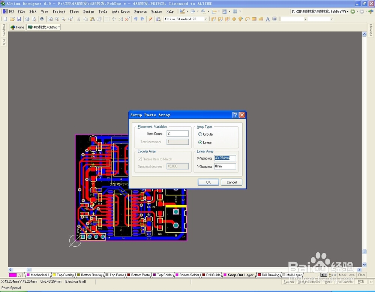Click the Print Preview icon
Image resolution: width=375 pixels, height=292 pixels.
click(x=34, y=19)
